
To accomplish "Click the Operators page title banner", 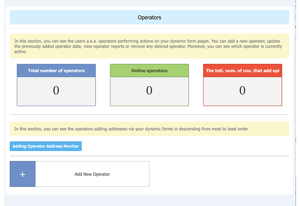I will click(x=150, y=17).
